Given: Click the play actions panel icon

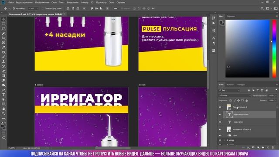Looking at the screenshot, I should pyautogui.click(x=214, y=23).
